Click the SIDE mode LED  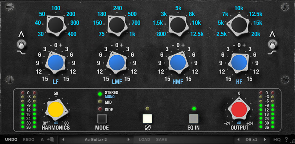click(100, 109)
